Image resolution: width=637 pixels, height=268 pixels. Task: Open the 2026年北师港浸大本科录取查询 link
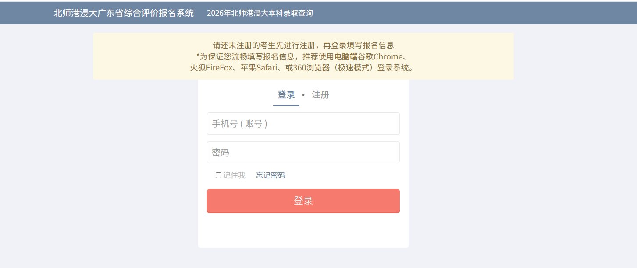260,13
